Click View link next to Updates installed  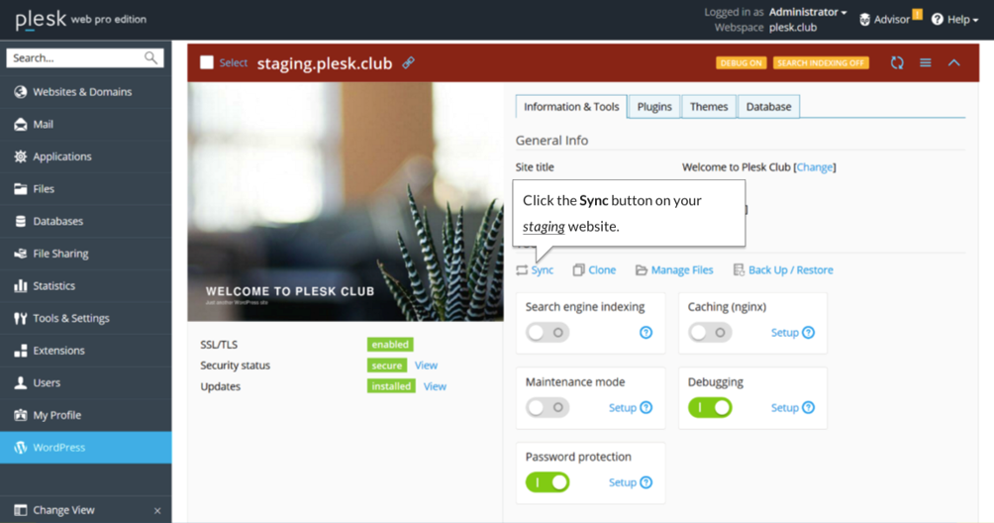coord(435,386)
